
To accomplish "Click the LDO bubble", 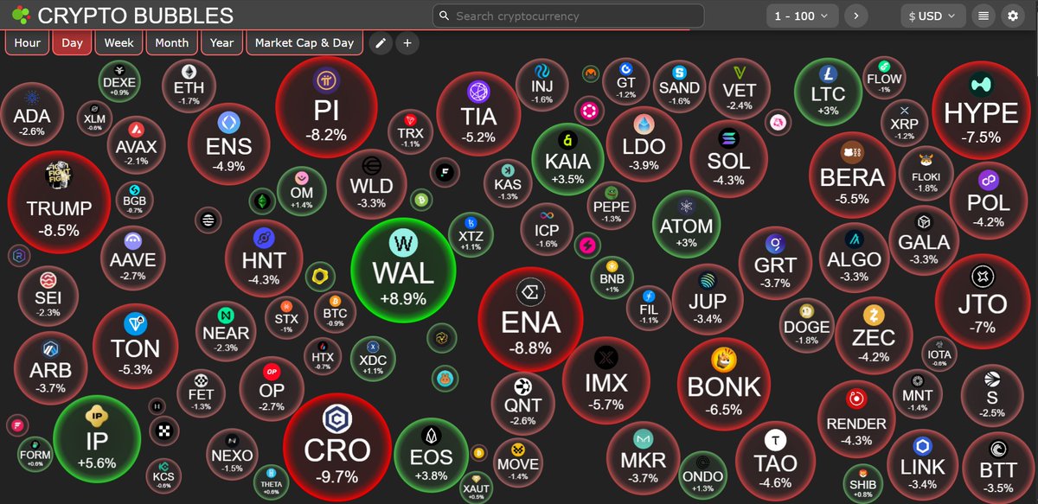I will click(643, 144).
